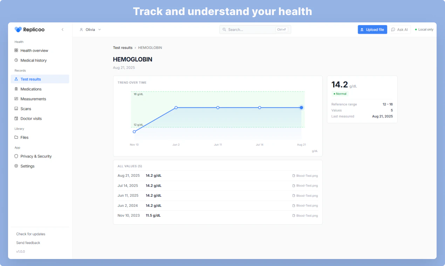Open Blood-Test.png for Jul 14, 2025
445x266 pixels.
[x=305, y=185]
